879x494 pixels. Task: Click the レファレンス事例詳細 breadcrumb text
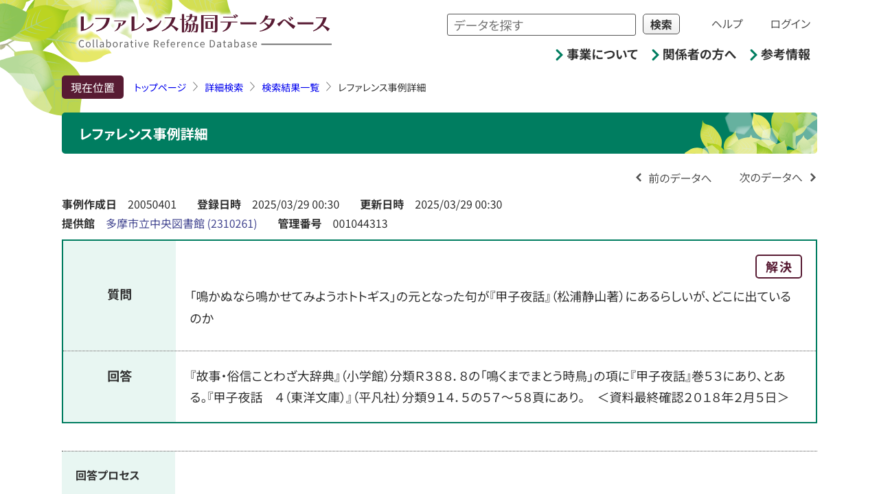click(x=382, y=88)
